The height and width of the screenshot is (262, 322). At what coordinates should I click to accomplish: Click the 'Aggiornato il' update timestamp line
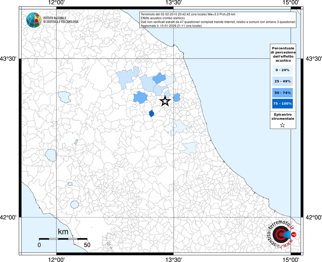click(x=171, y=26)
